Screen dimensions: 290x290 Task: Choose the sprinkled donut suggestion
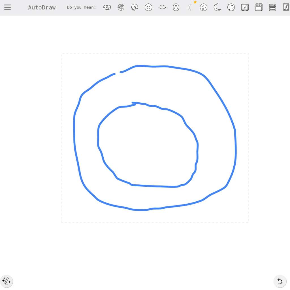click(121, 7)
